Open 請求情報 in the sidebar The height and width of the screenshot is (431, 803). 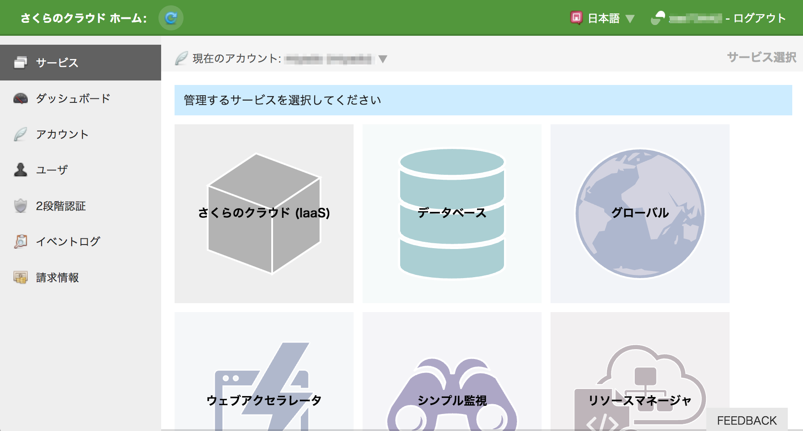tap(81, 277)
